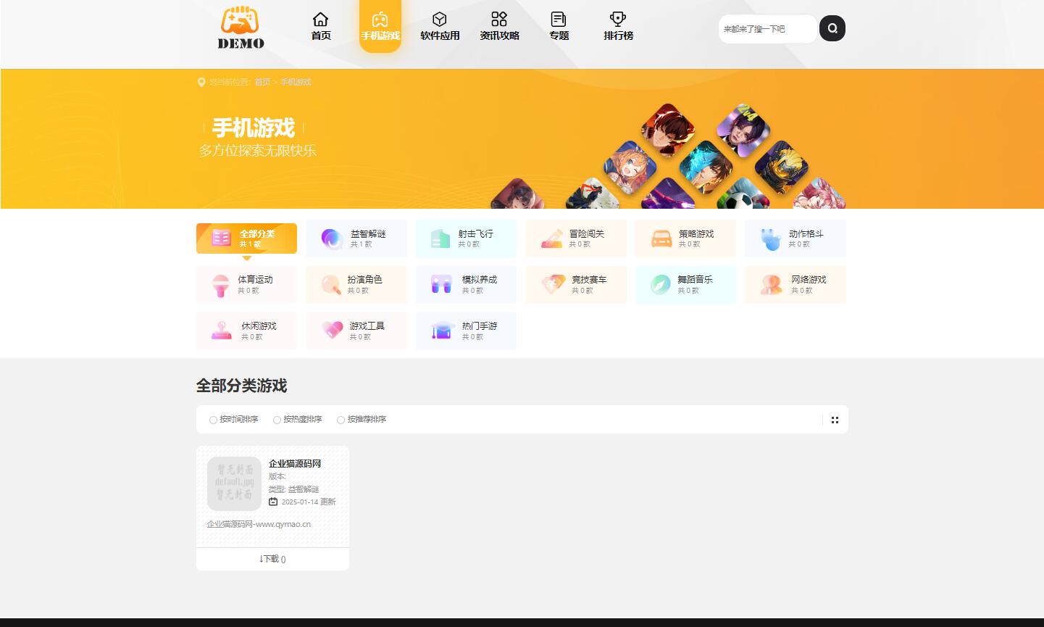Image resolution: width=1044 pixels, height=627 pixels.
Task: Click the magnifier search button
Action: click(832, 28)
